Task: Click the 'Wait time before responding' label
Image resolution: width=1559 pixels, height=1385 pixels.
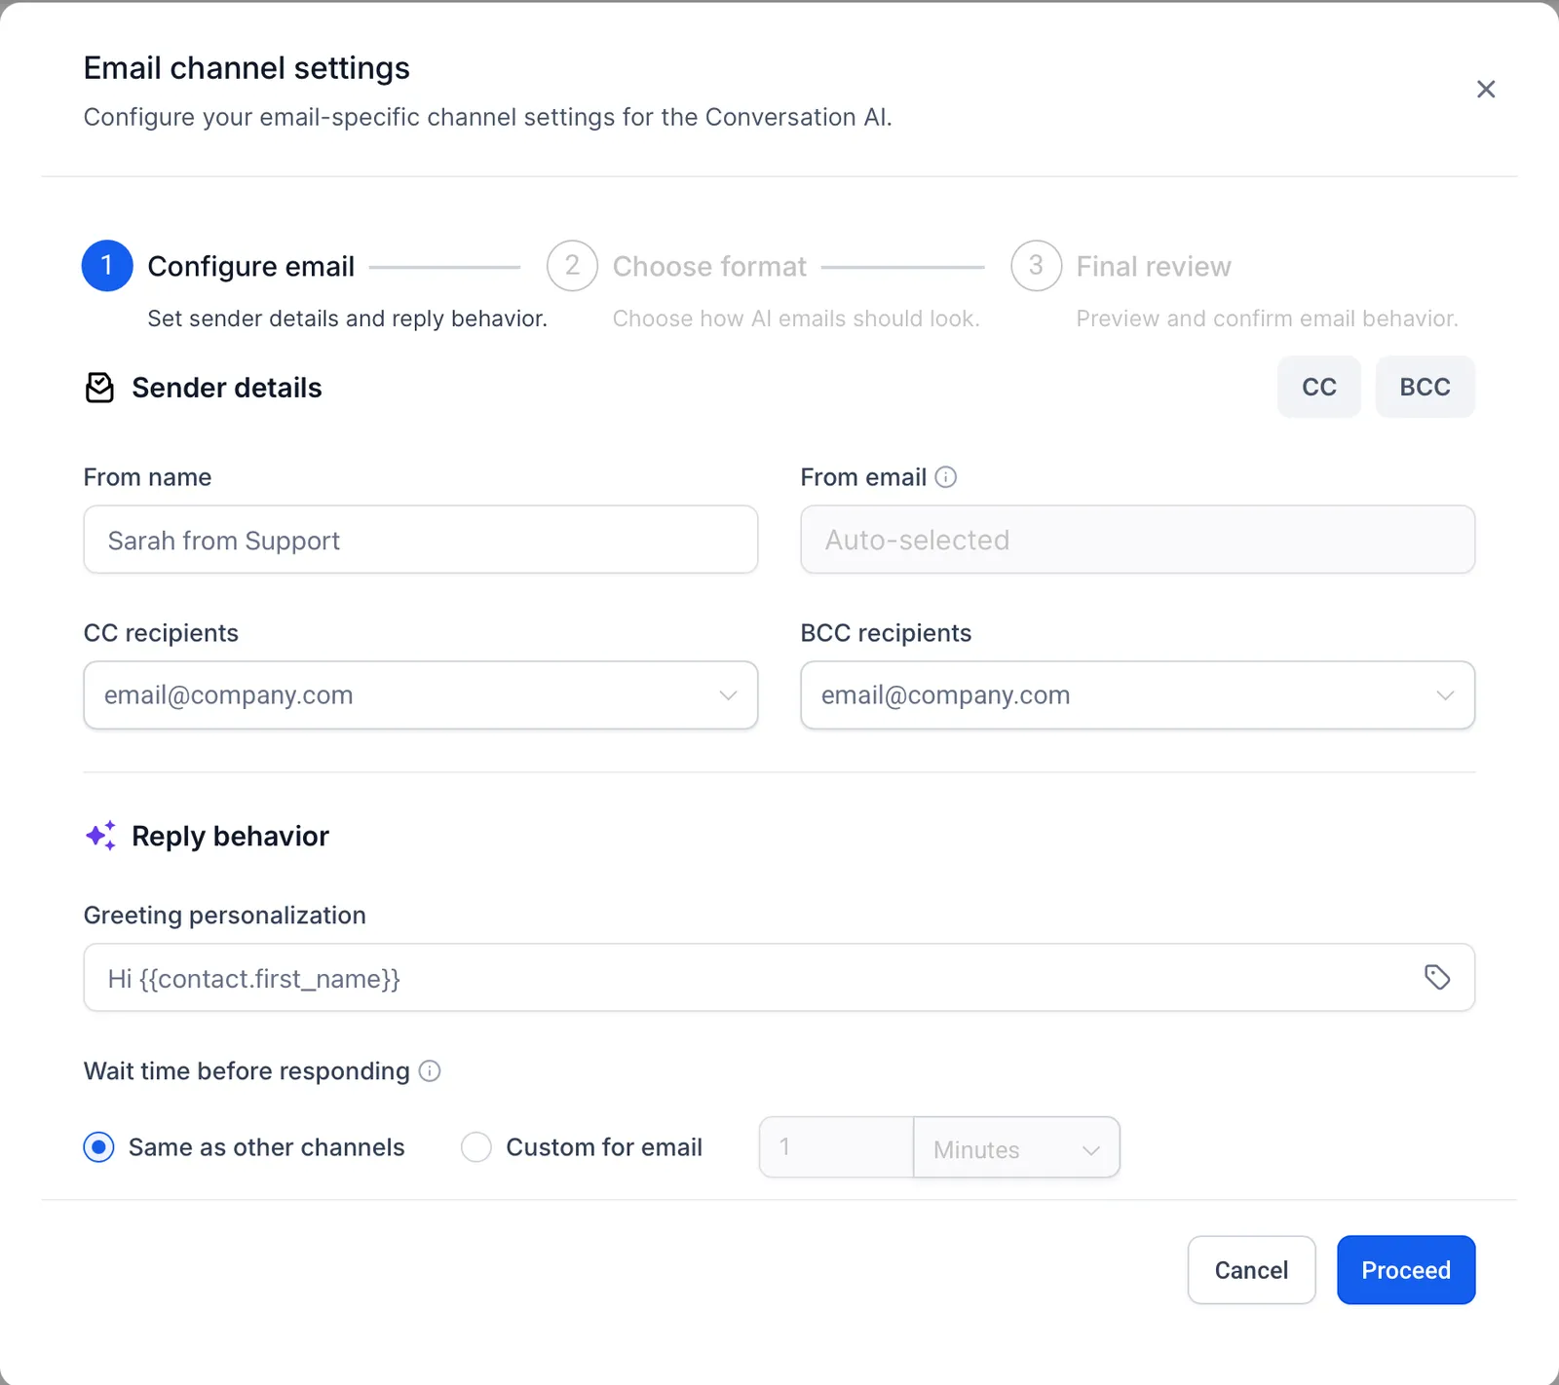Action: 247,1071
